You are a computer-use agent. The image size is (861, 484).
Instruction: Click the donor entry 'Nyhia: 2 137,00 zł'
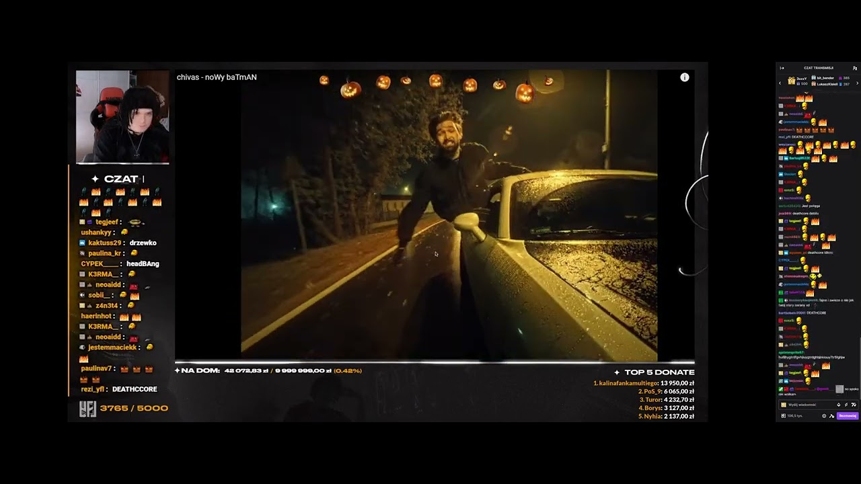click(x=666, y=416)
